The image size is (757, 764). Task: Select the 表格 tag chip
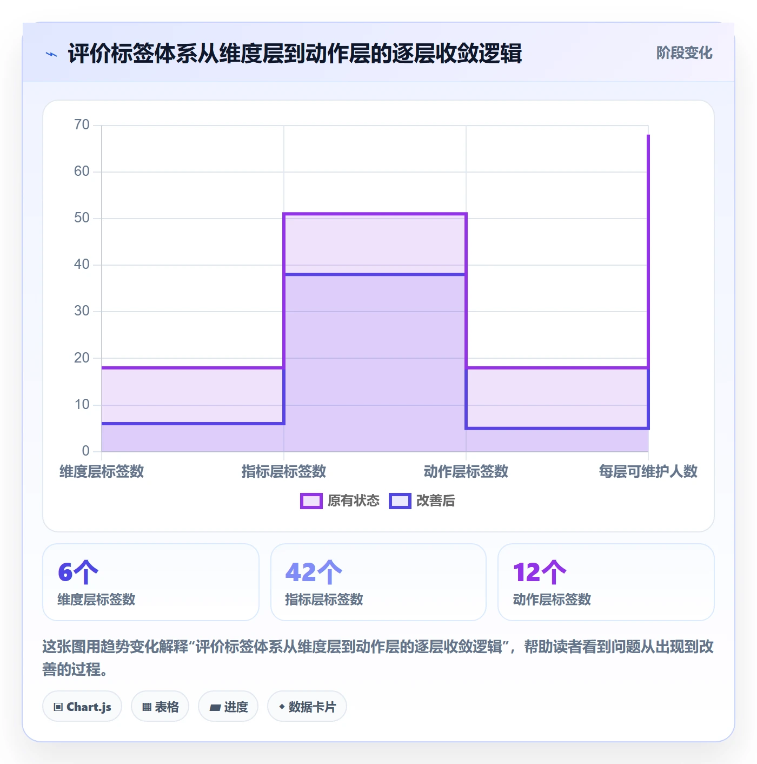(x=160, y=706)
